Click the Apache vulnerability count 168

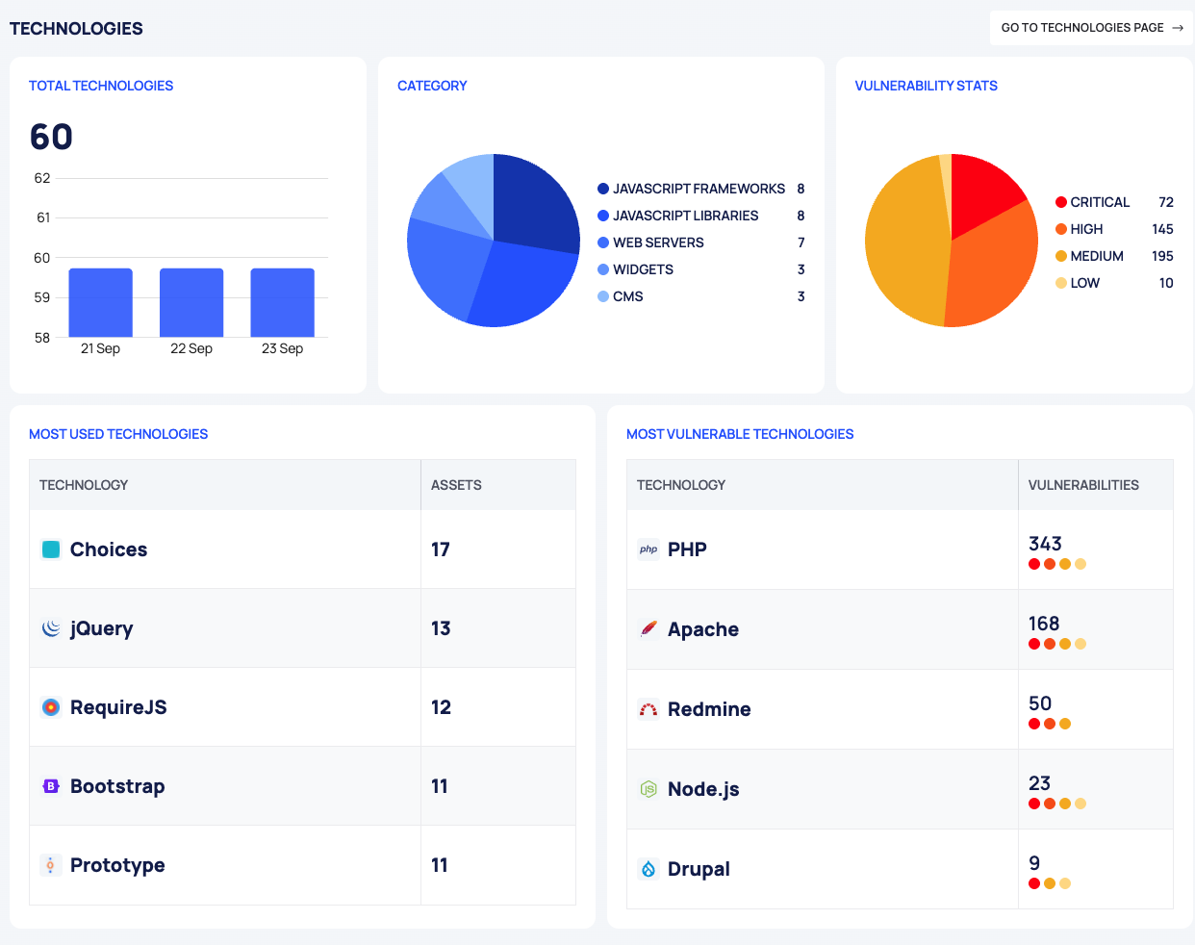pos(1044,624)
